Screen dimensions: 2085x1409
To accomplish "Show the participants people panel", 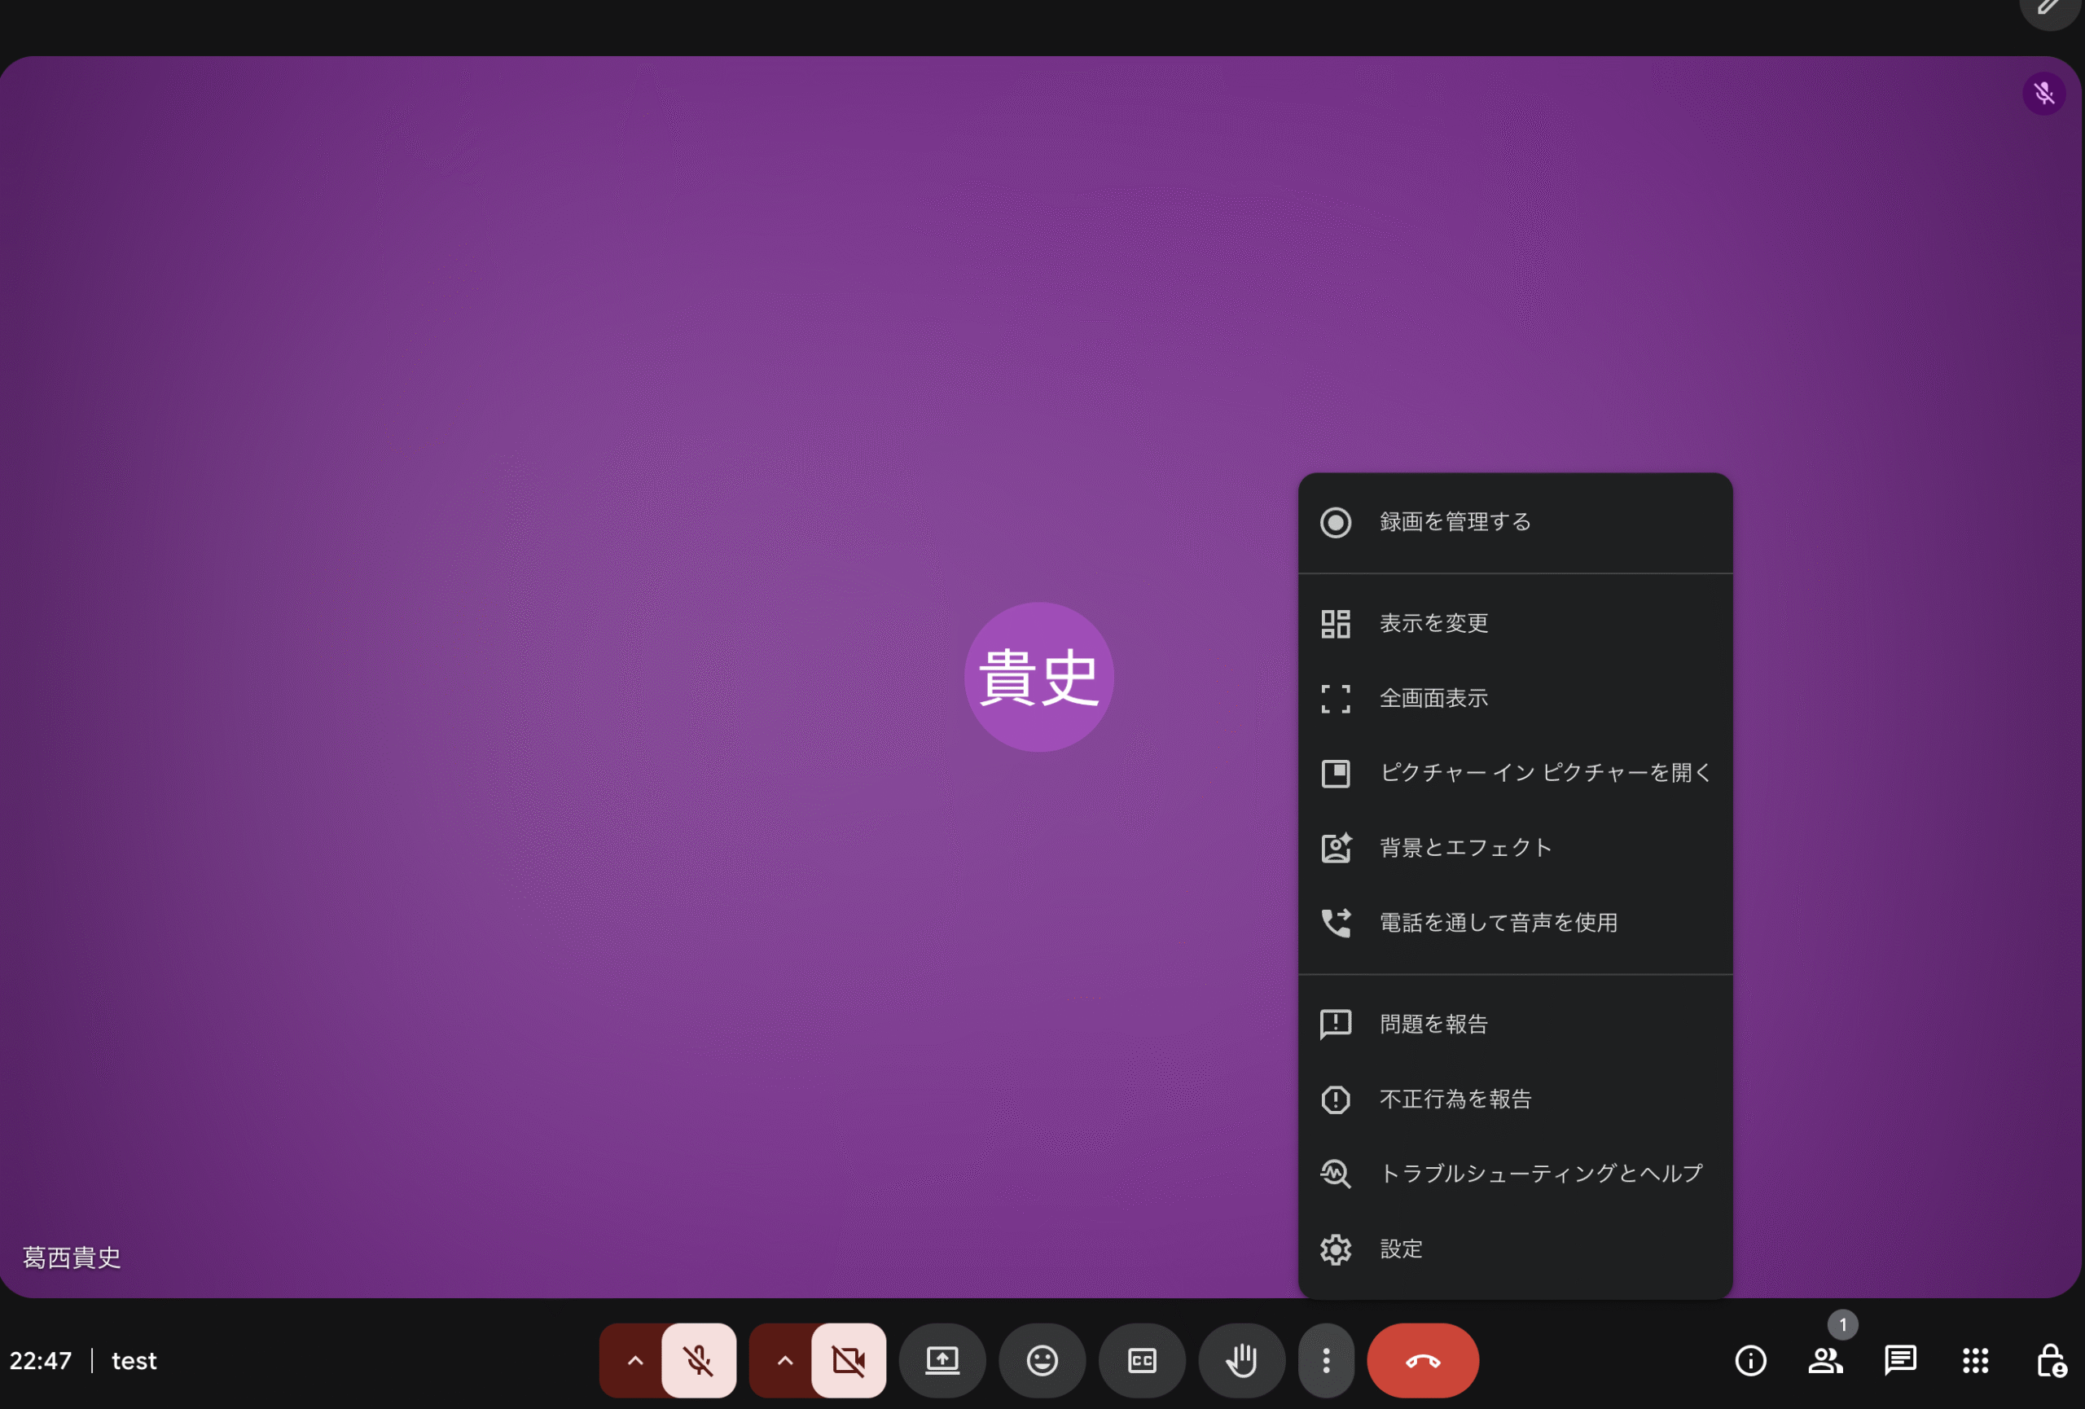I will [1825, 1361].
